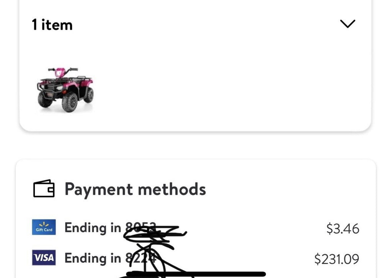Select the "1 item" heading
Viewport: 392px width, 278px height.
click(x=52, y=25)
